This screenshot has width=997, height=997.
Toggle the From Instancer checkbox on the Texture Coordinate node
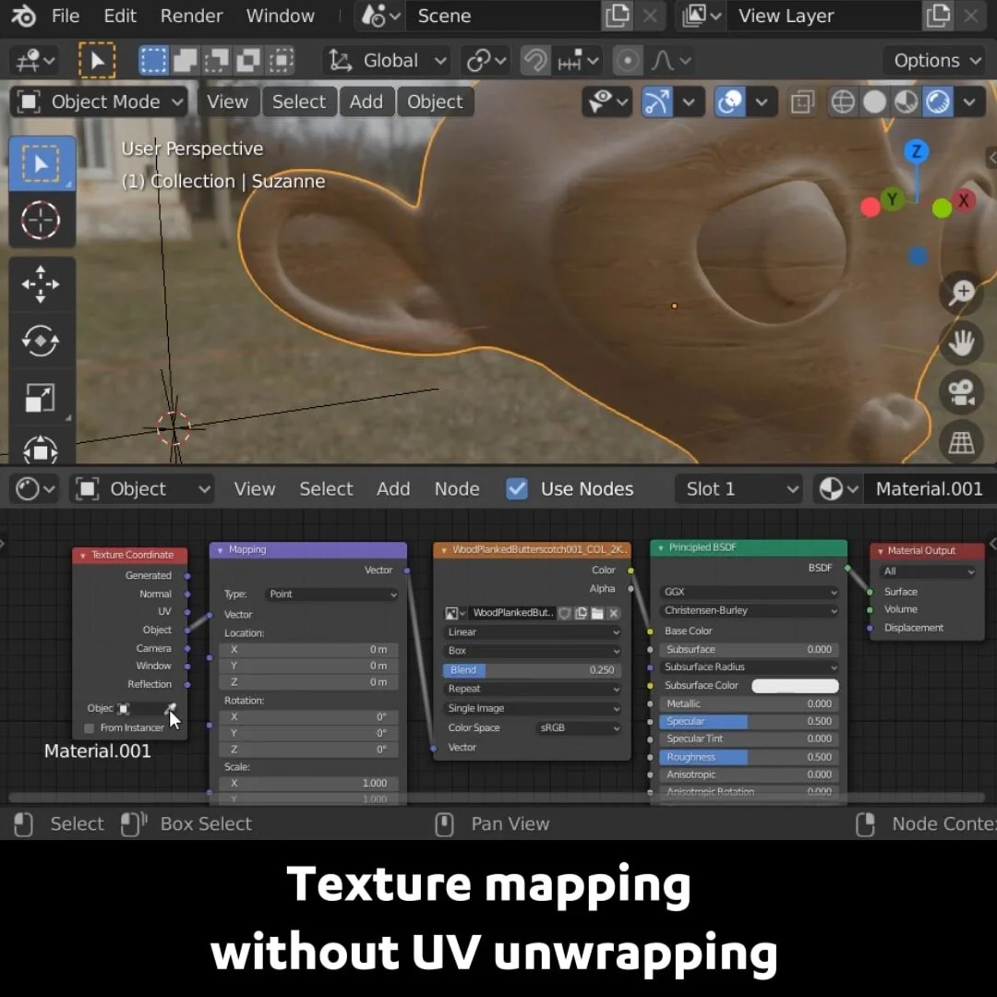coord(88,727)
